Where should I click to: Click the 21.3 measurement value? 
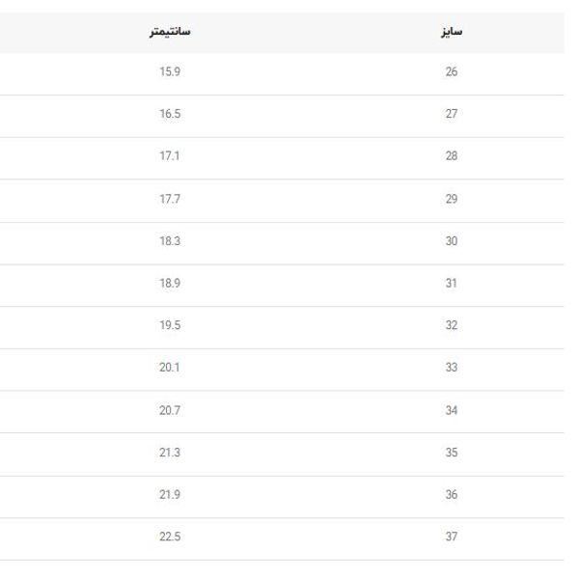tap(170, 453)
